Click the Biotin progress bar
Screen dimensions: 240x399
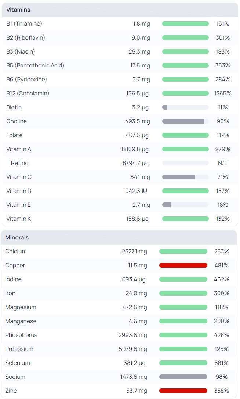pyautogui.click(x=185, y=107)
